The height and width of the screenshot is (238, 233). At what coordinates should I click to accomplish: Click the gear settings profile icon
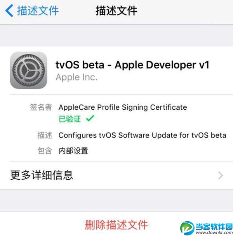pos(28,70)
